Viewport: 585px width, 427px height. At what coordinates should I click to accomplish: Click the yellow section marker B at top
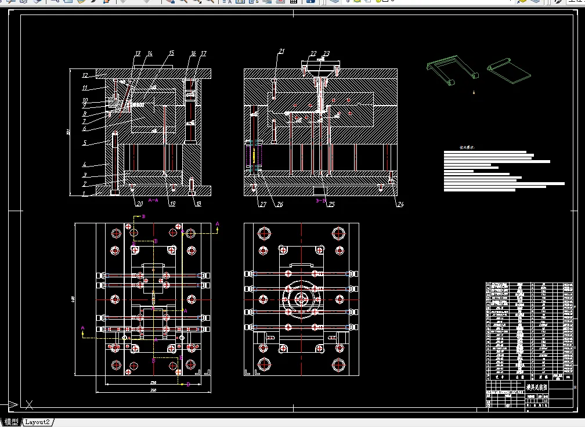click(x=143, y=216)
